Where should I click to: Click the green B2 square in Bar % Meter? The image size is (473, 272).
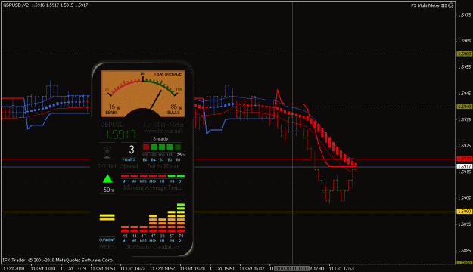[x=170, y=147]
